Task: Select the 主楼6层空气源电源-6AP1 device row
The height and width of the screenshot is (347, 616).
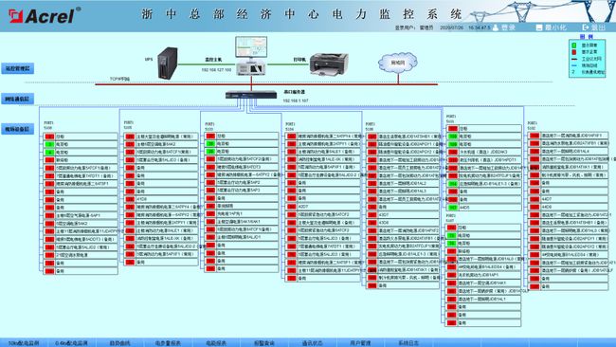Action: pos(81,215)
